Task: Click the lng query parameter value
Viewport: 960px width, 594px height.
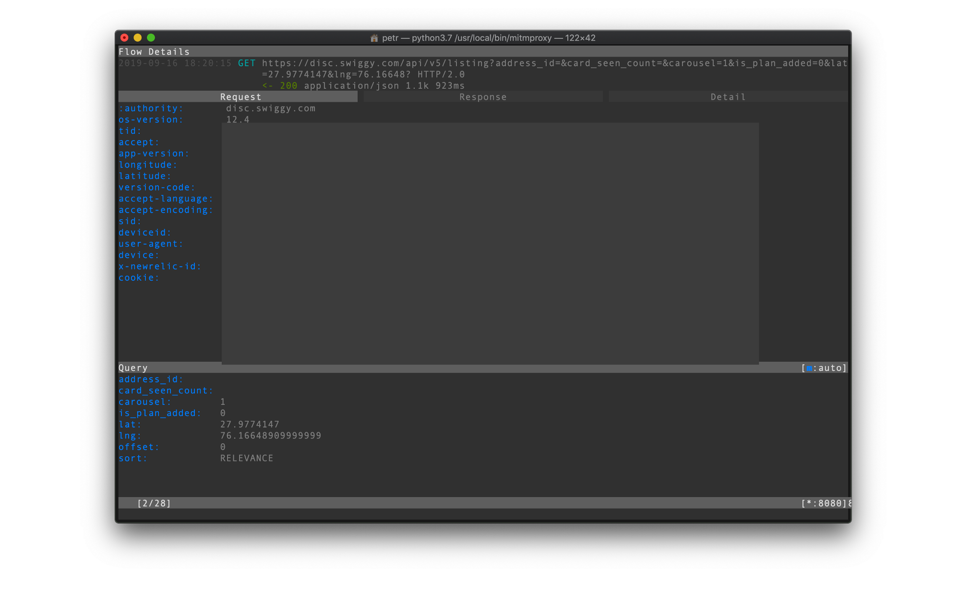Action: point(271,436)
